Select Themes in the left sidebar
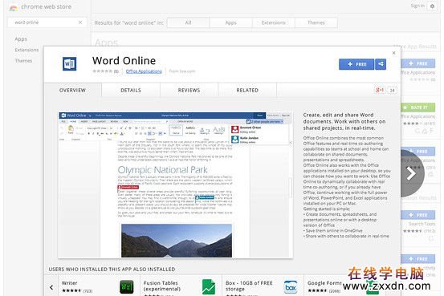This screenshot has width=444, height=296. (23, 60)
